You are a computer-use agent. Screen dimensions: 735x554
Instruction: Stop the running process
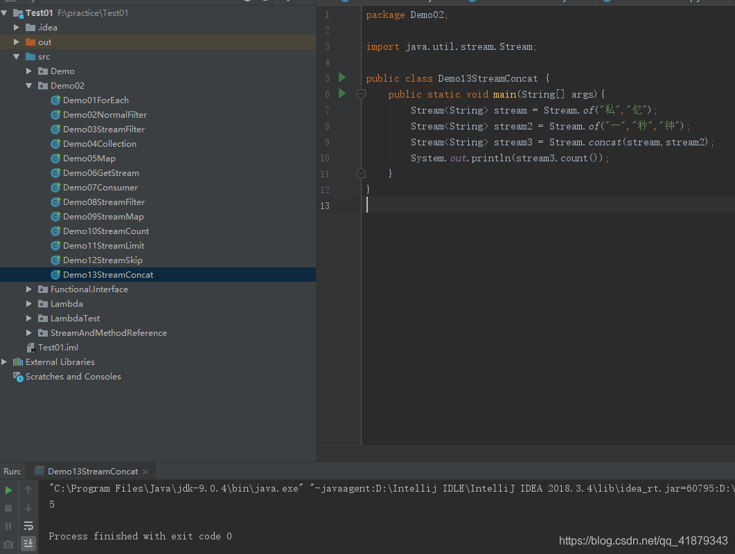point(8,507)
